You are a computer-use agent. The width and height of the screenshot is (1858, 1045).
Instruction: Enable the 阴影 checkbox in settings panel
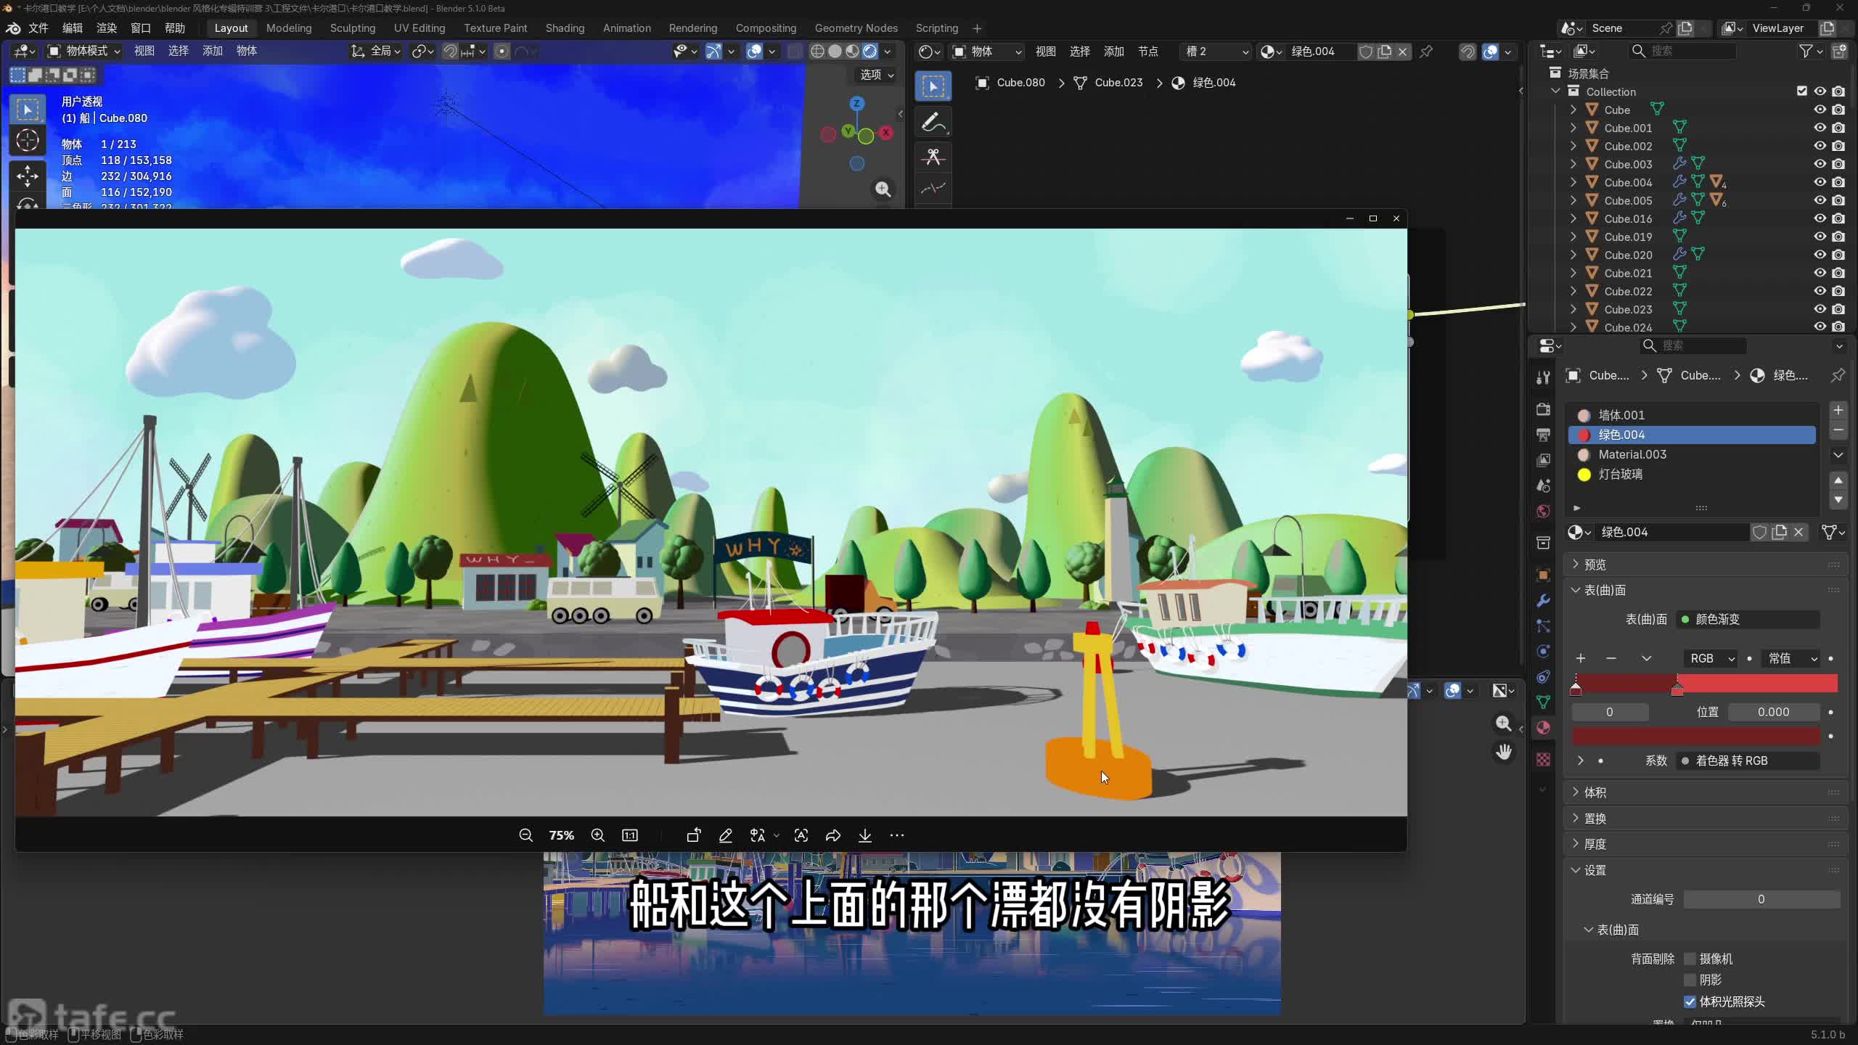tap(1689, 979)
